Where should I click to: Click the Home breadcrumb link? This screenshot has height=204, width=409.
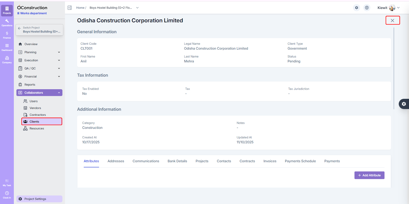pyautogui.click(x=80, y=8)
